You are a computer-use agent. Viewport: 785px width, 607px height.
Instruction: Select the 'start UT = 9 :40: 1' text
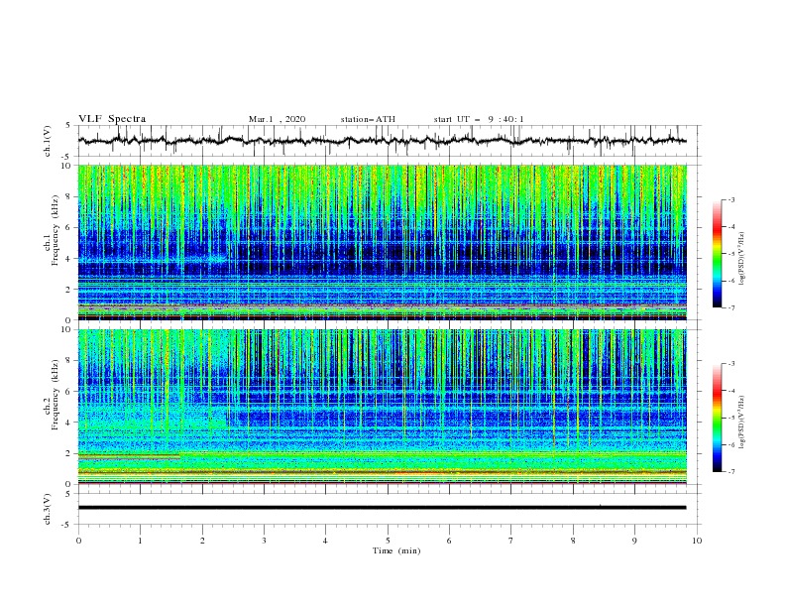coord(479,119)
